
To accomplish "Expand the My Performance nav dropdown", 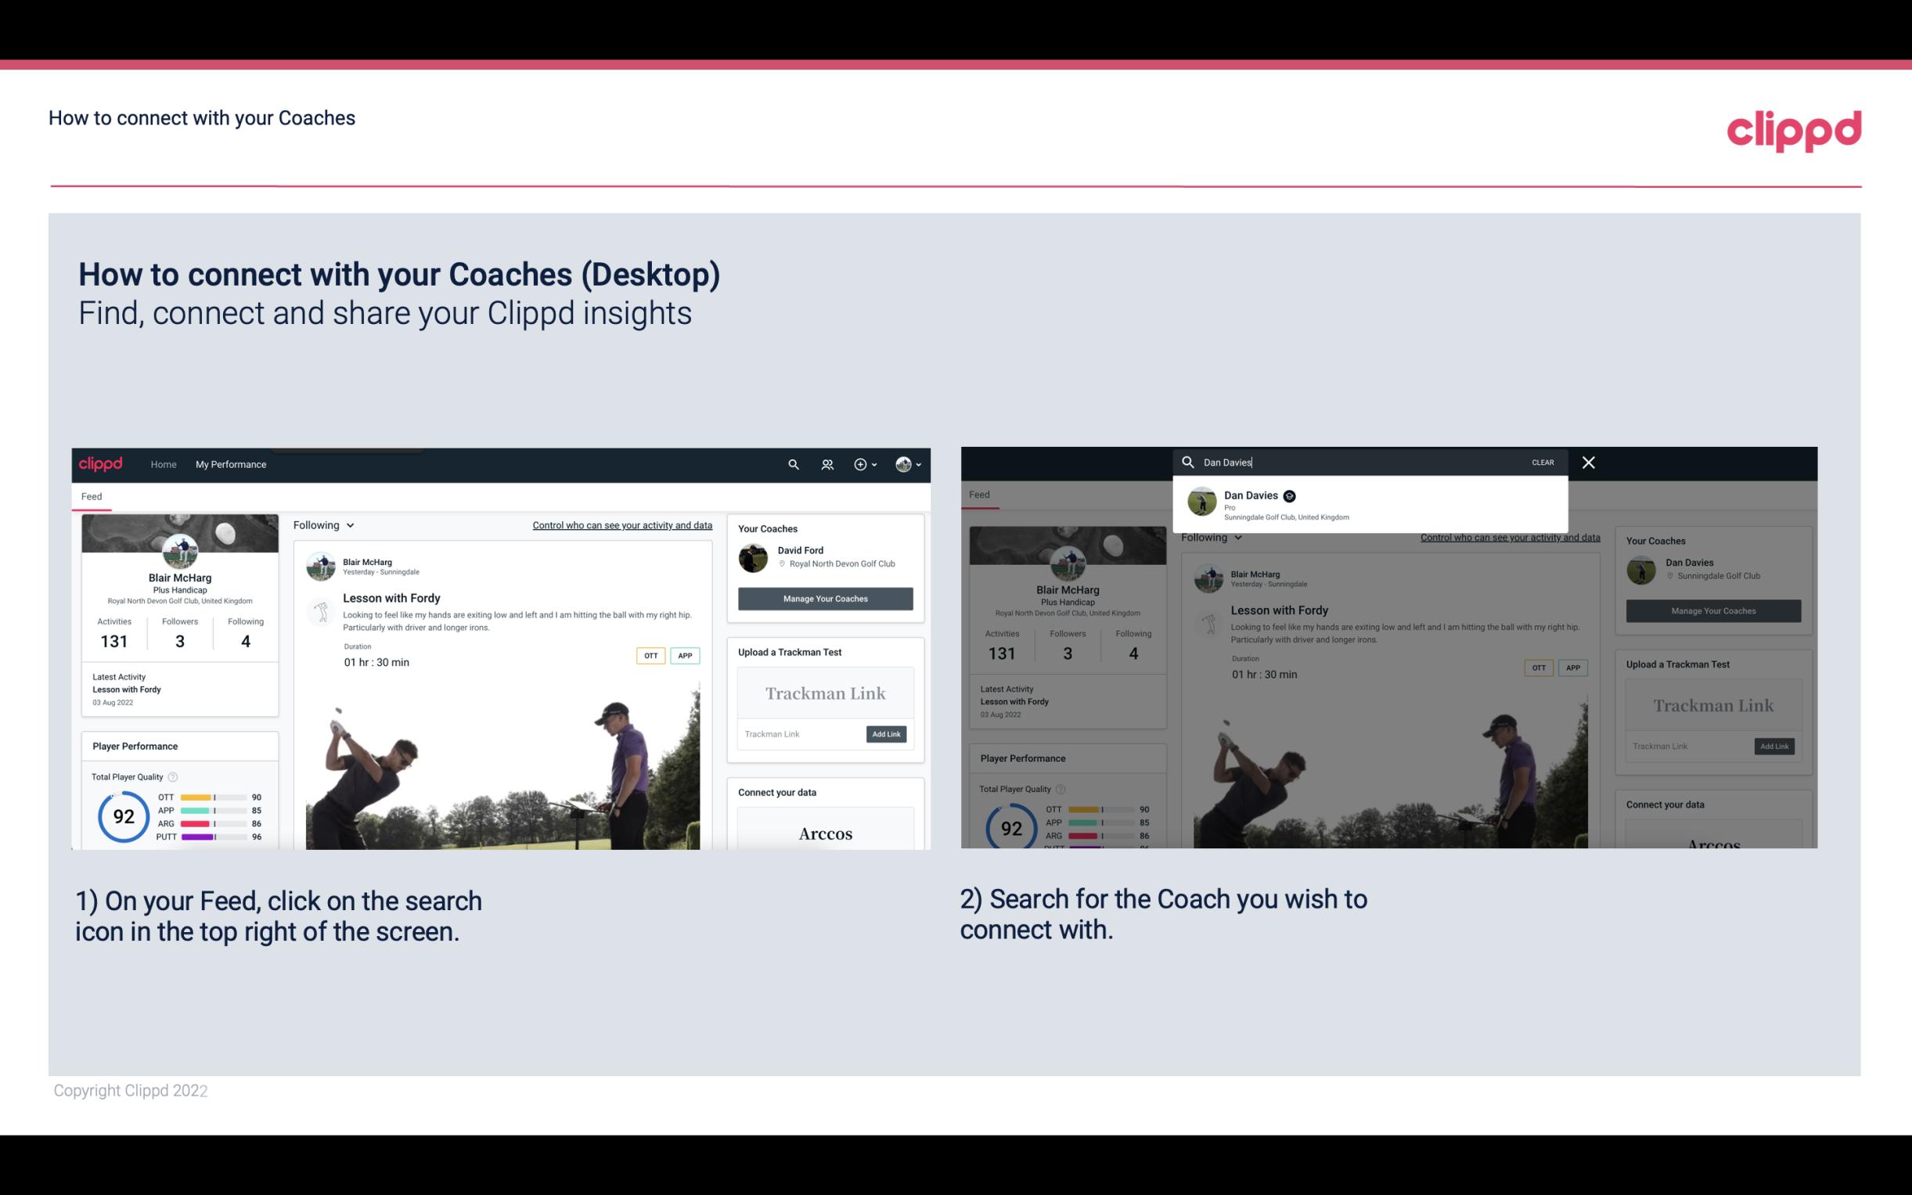I will tap(231, 464).
